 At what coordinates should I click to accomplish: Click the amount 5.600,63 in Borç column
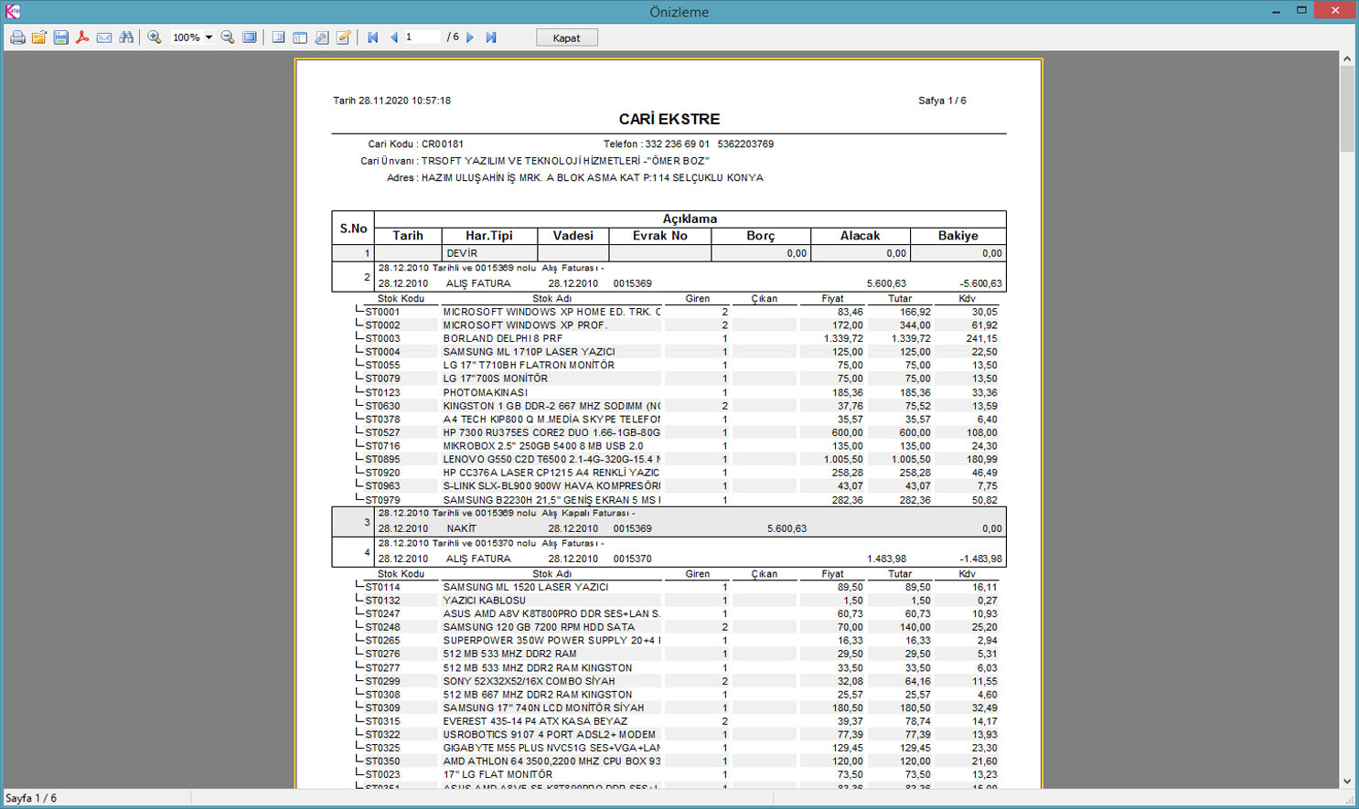click(787, 528)
